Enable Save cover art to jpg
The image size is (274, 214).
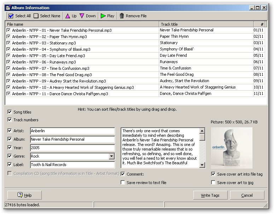click(213, 183)
